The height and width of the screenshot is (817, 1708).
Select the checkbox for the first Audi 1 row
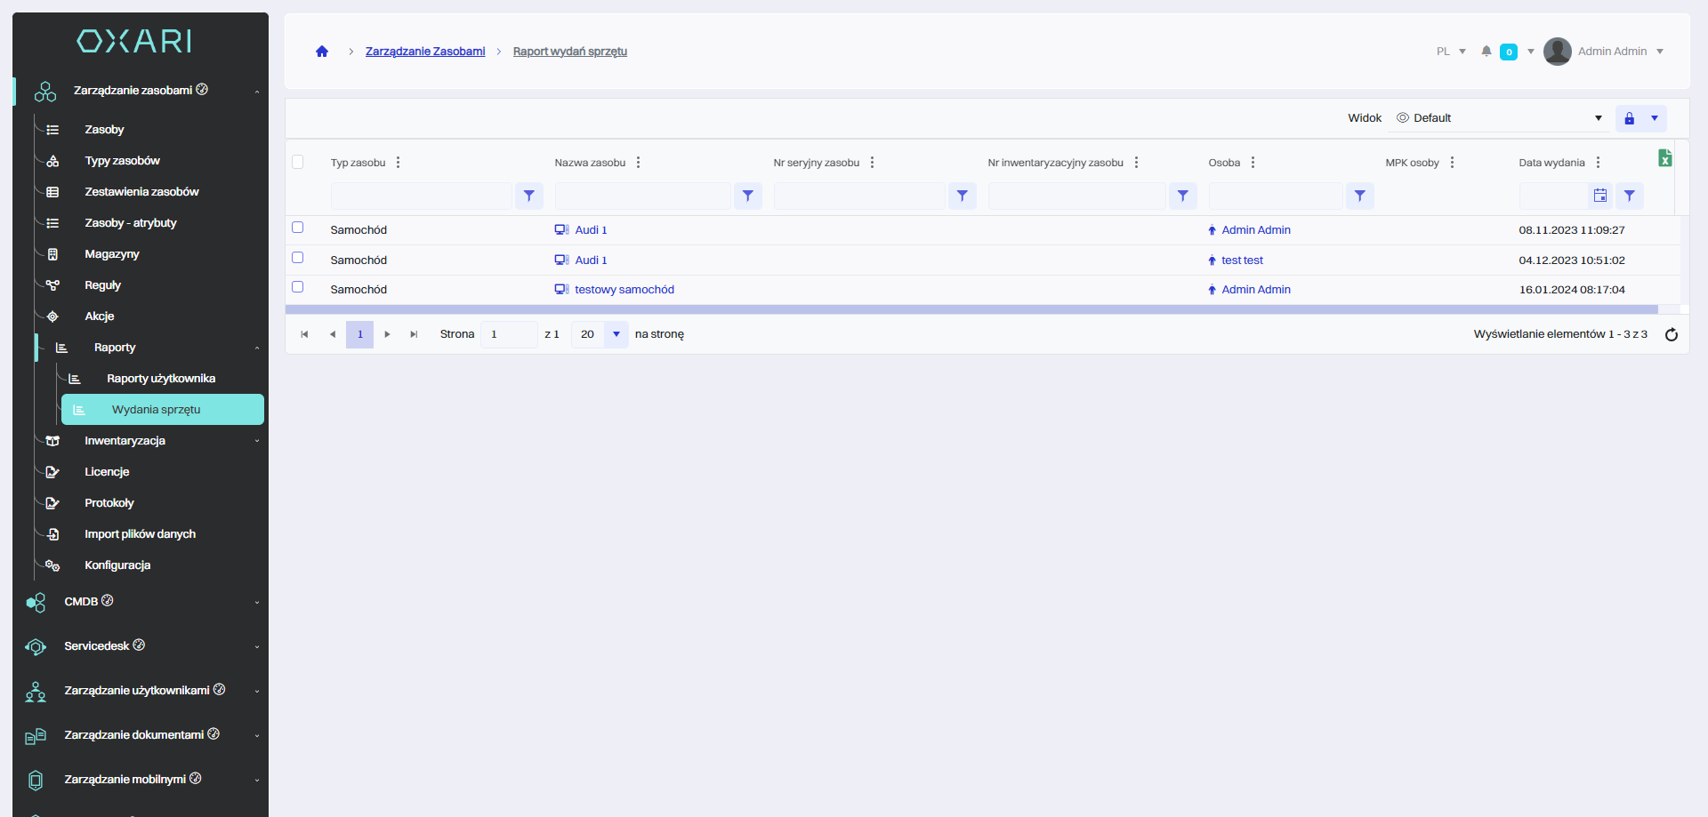298,228
